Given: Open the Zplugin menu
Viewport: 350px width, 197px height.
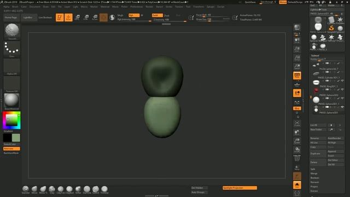Looking at the screenshot, I should pos(211,7).
